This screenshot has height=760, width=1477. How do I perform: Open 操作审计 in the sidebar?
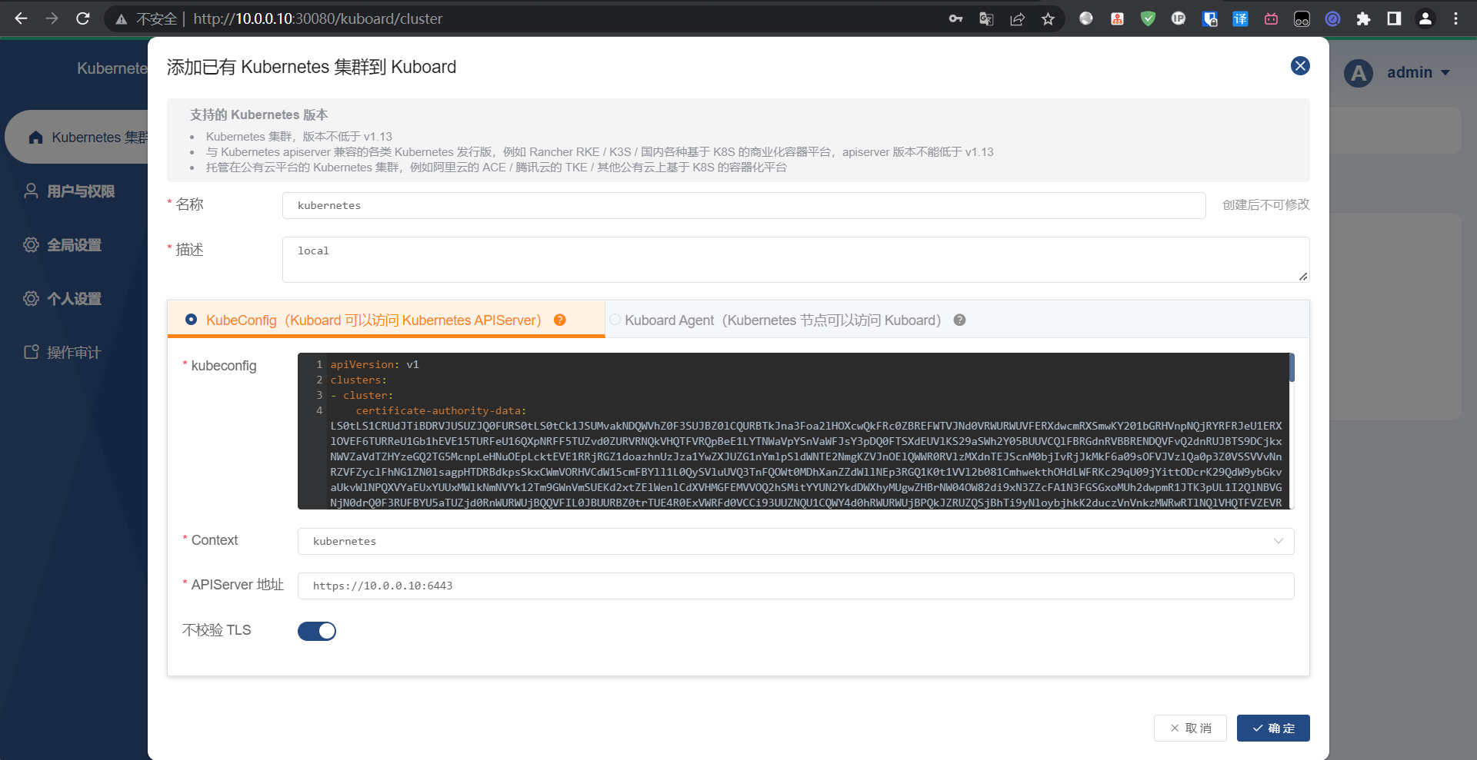click(x=74, y=352)
